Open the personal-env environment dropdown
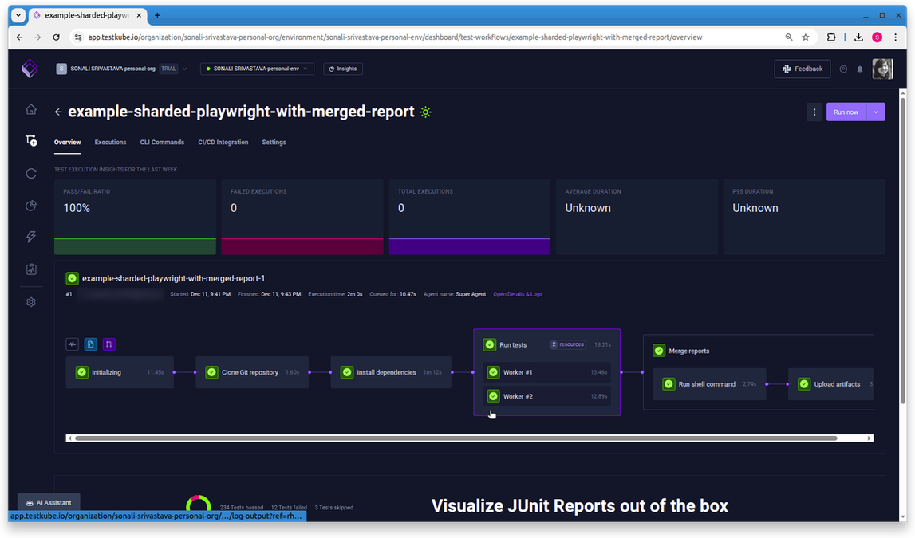 tap(257, 69)
